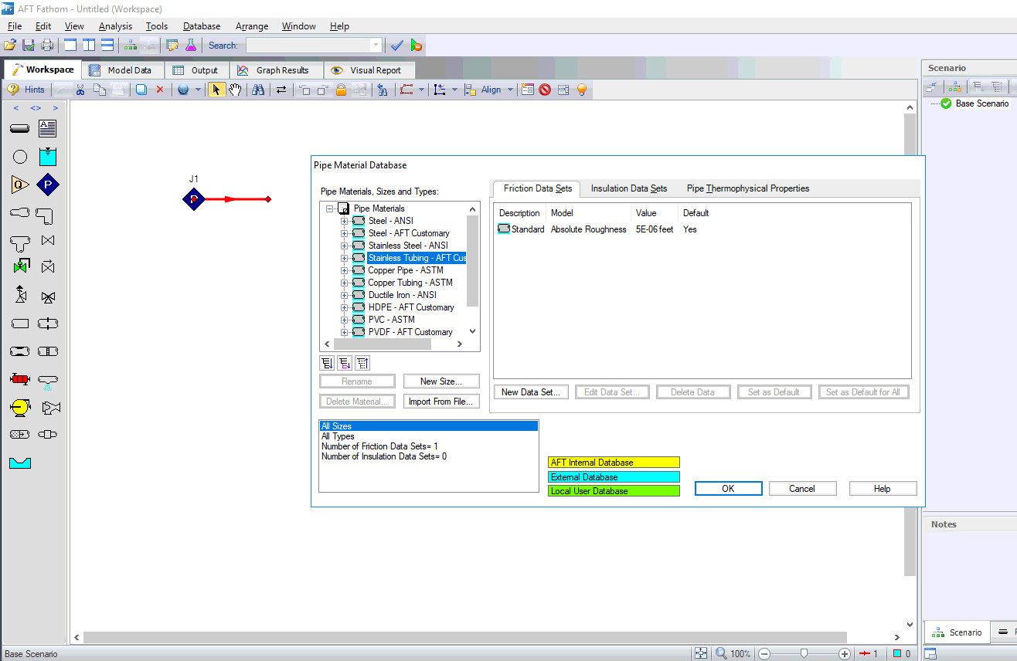
Task: Click the Help button in the dialog
Action: tap(883, 489)
